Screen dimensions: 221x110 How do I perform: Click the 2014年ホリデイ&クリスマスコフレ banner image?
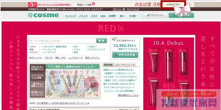(72, 81)
